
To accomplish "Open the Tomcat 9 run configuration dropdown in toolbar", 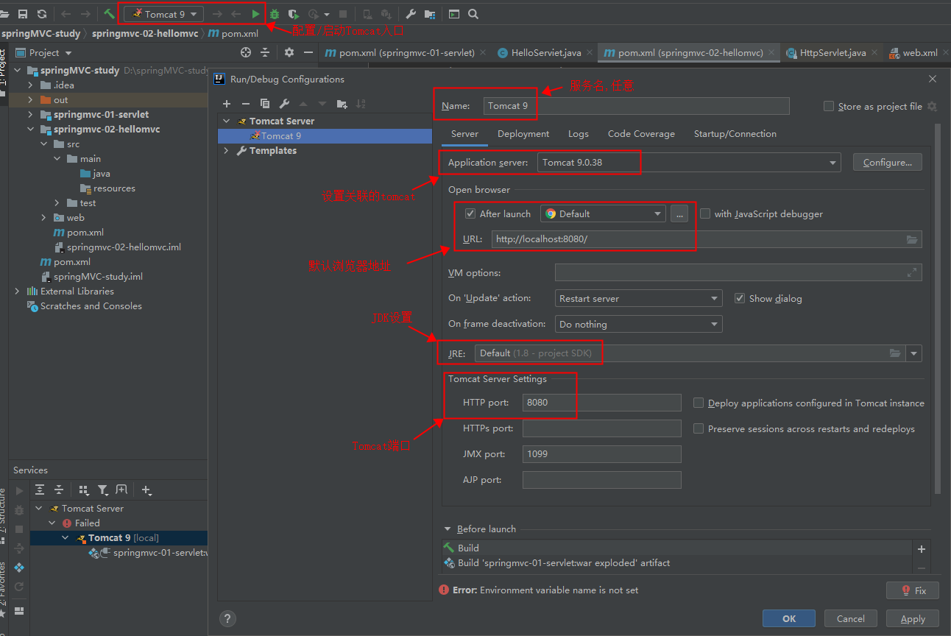I will [x=163, y=14].
